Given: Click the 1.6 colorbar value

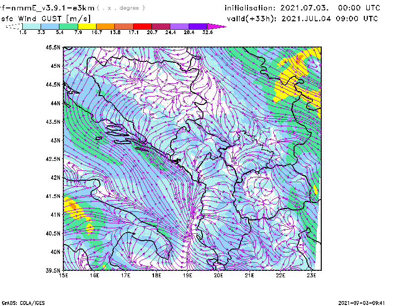Looking at the screenshot, I should 23,32.
